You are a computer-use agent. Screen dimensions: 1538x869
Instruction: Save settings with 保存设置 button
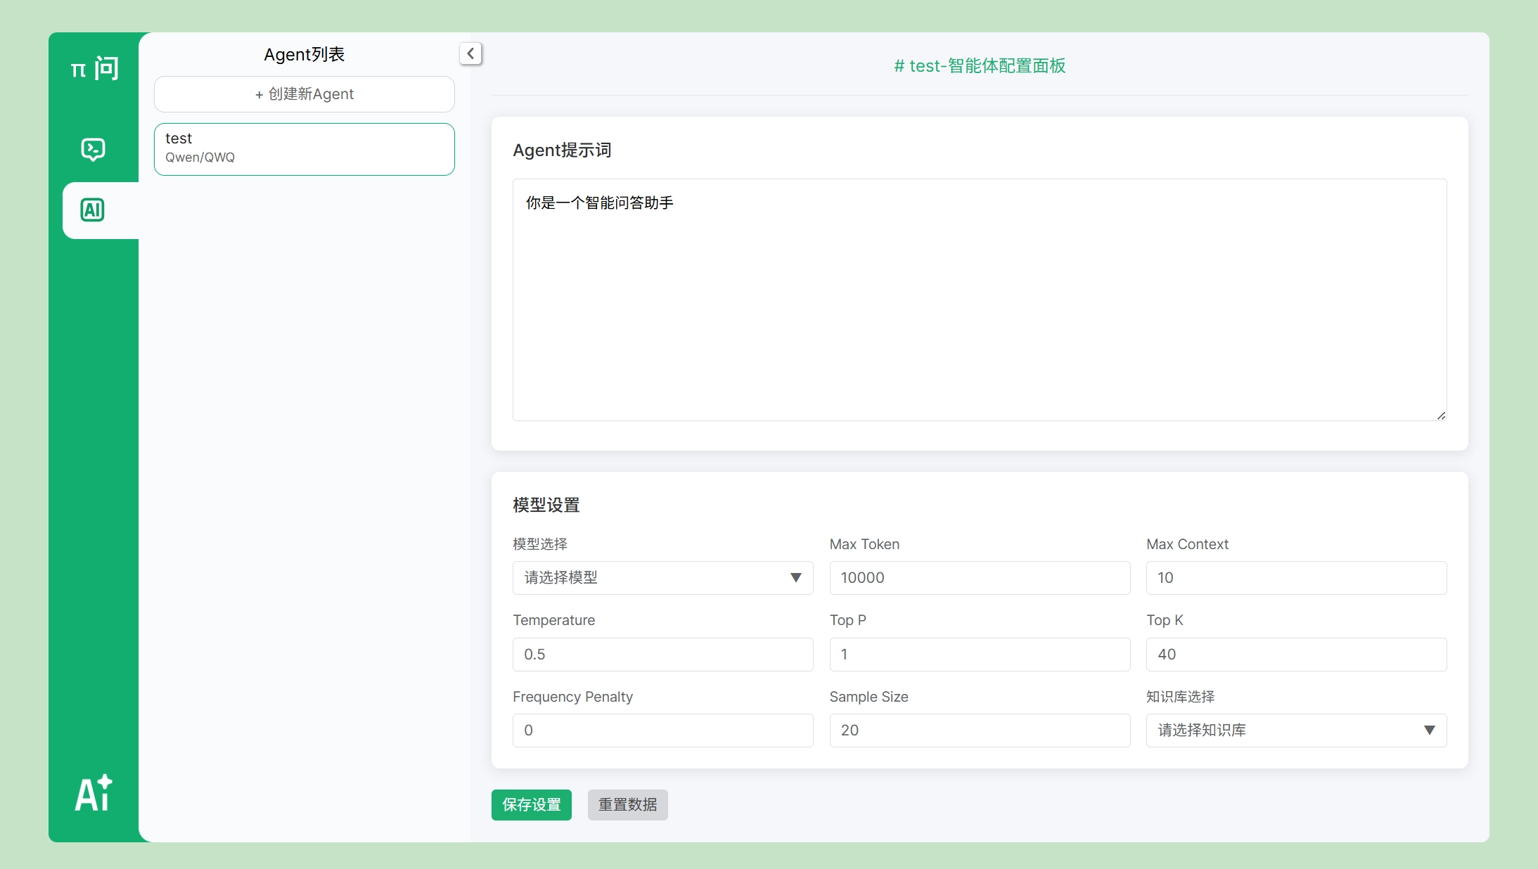click(x=531, y=805)
